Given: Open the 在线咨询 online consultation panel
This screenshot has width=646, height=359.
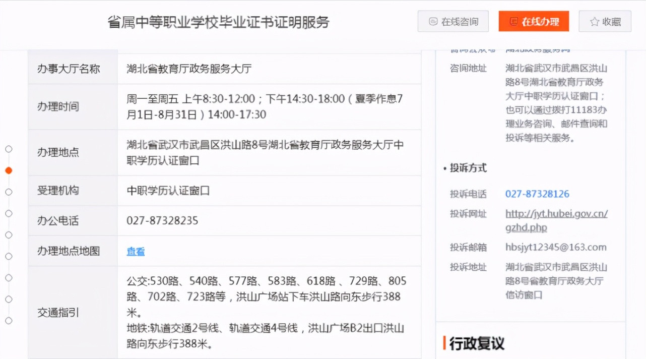Looking at the screenshot, I should [x=453, y=21].
